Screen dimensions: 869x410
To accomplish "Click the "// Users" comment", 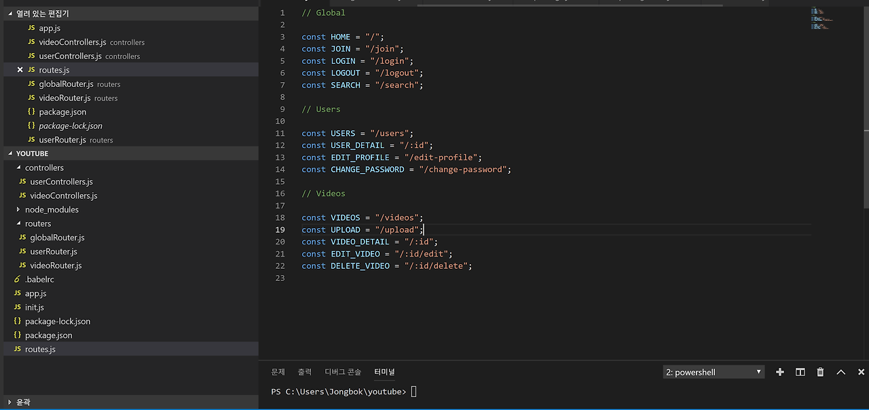I will 321,109.
